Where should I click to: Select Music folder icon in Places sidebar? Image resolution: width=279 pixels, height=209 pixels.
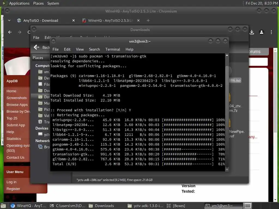[40, 103]
